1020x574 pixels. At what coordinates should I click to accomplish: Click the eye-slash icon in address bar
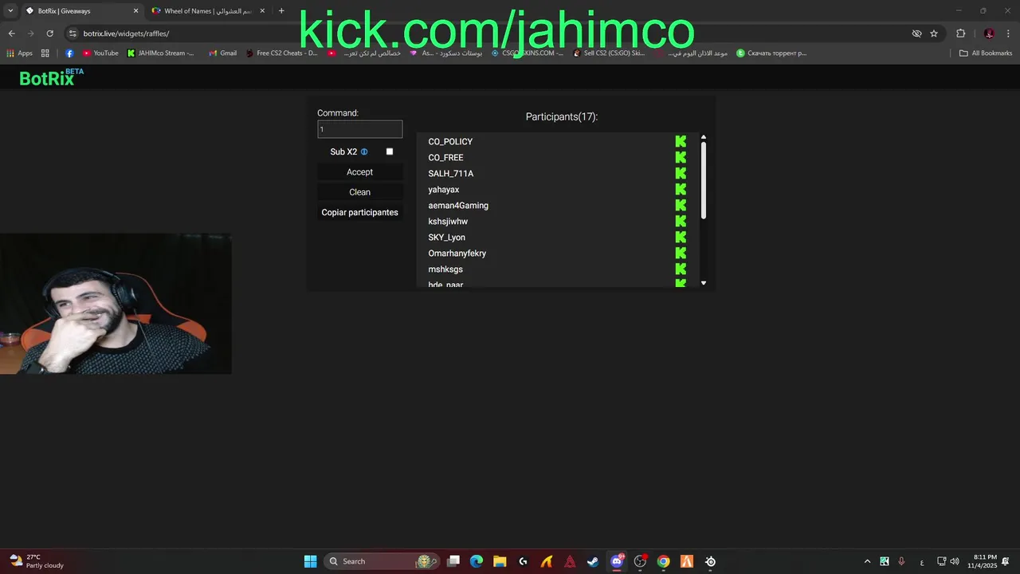click(x=916, y=33)
